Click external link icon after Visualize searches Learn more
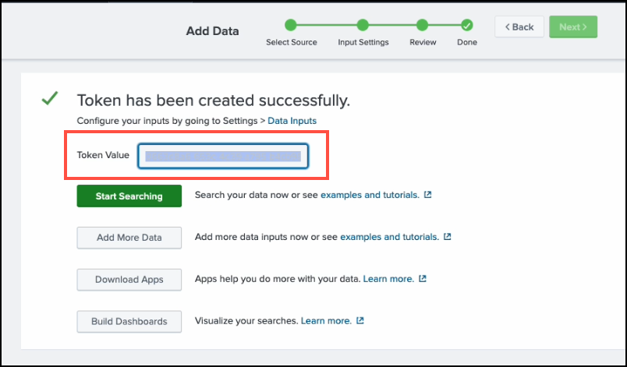 coord(360,321)
